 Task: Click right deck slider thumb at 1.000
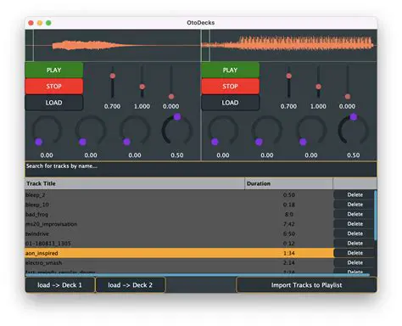318,87
